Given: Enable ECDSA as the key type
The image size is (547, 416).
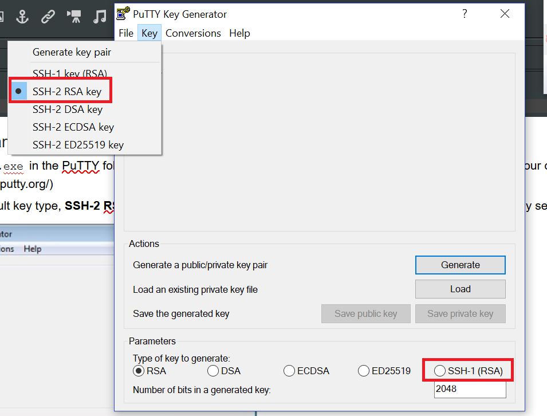Looking at the screenshot, I should pyautogui.click(x=289, y=371).
